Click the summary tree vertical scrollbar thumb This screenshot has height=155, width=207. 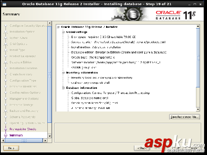198,58
